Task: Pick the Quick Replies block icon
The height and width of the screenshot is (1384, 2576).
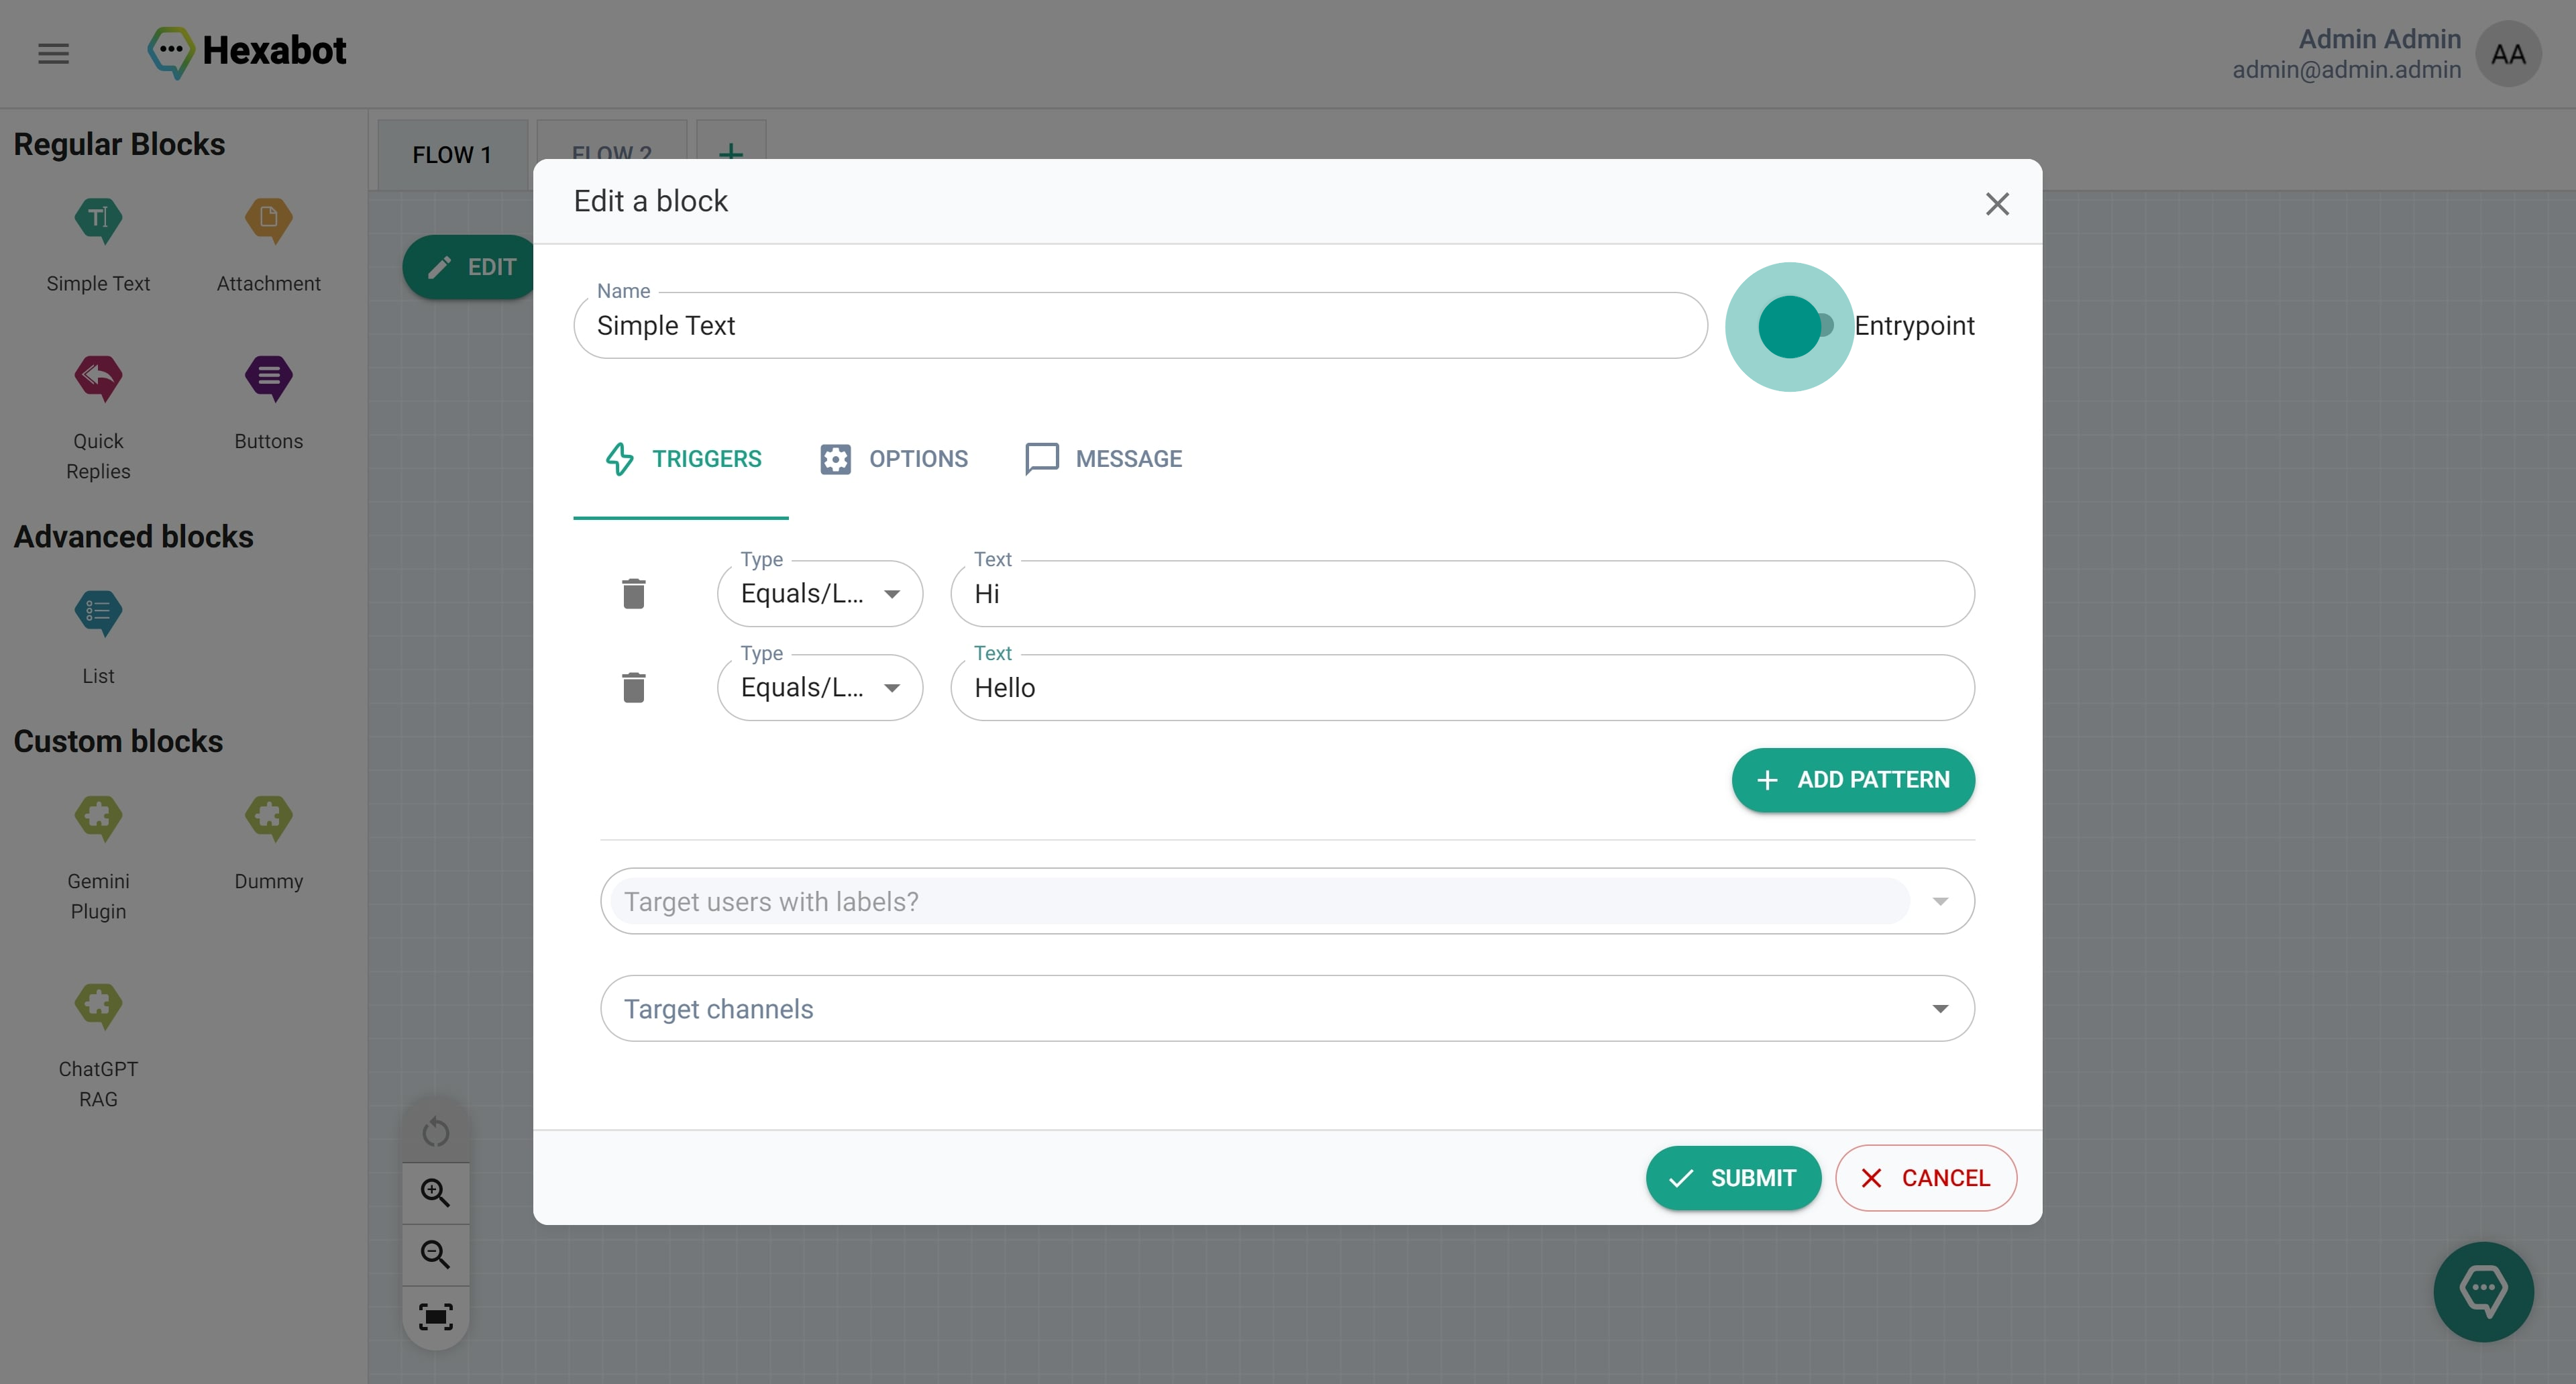Action: coord(98,378)
